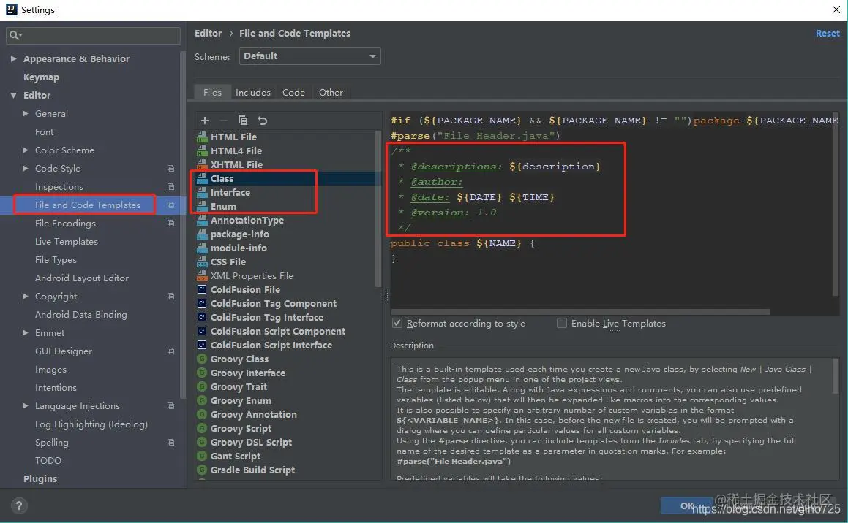Click the search magnifier icon
This screenshot has width=848, height=523.
pyautogui.click(x=15, y=35)
